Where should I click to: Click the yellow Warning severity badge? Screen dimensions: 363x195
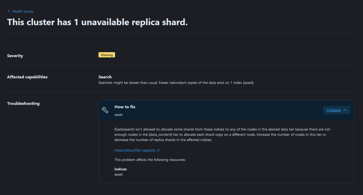[107, 55]
